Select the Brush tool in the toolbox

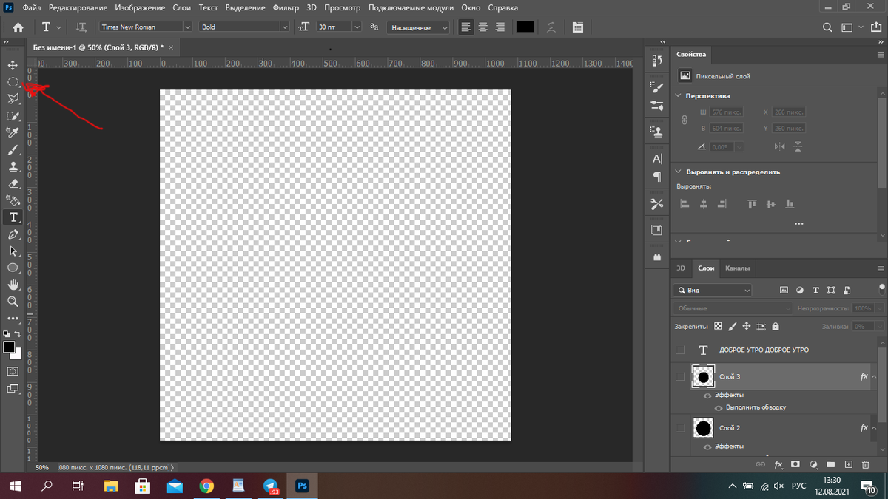13,149
